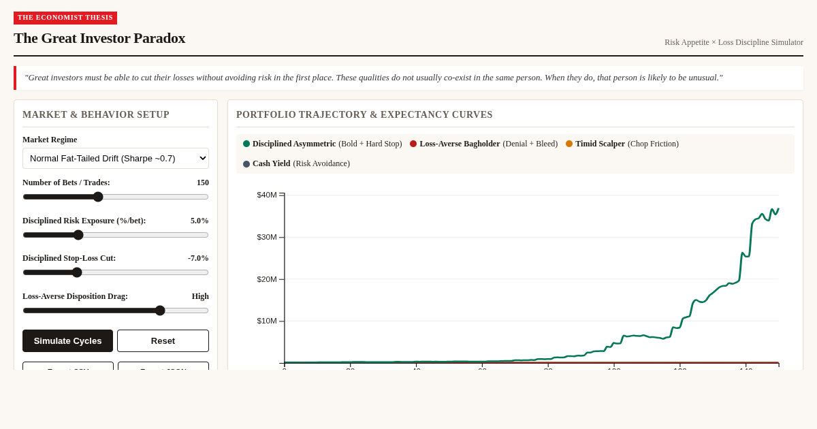
Task: Click the 'Timid Scalper' legend label
Action: 600,144
